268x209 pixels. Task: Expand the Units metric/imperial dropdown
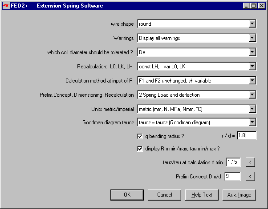coord(252,109)
